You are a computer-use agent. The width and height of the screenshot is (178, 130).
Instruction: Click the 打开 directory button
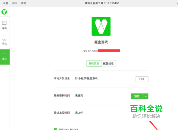(142, 79)
